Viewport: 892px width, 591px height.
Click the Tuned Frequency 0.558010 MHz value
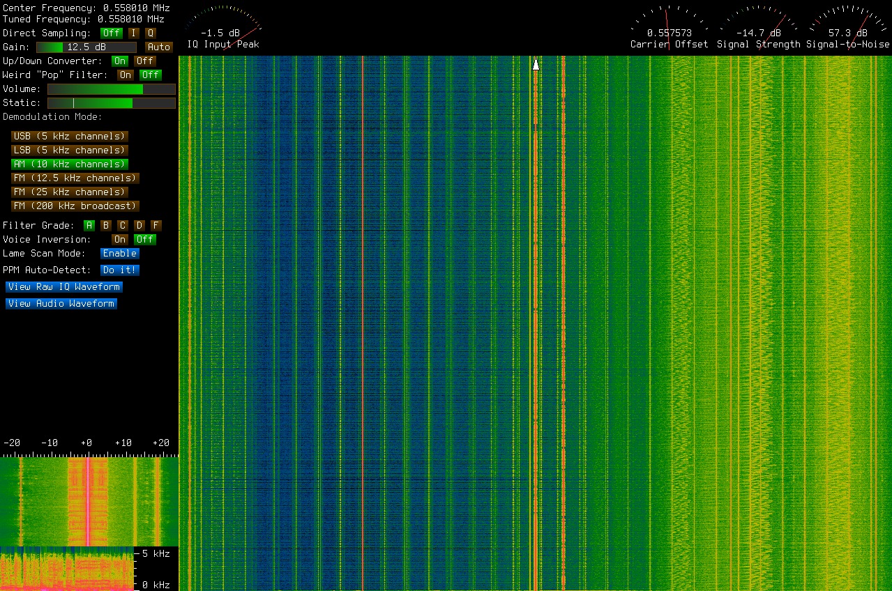coord(130,20)
